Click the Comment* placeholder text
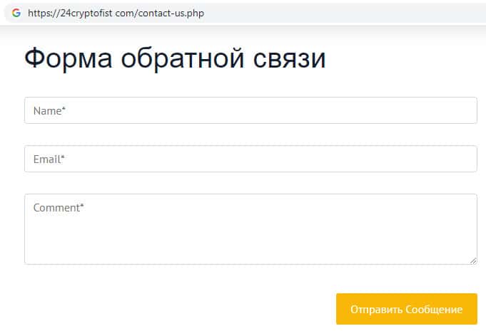Image resolution: width=486 pixels, height=336 pixels. click(59, 208)
